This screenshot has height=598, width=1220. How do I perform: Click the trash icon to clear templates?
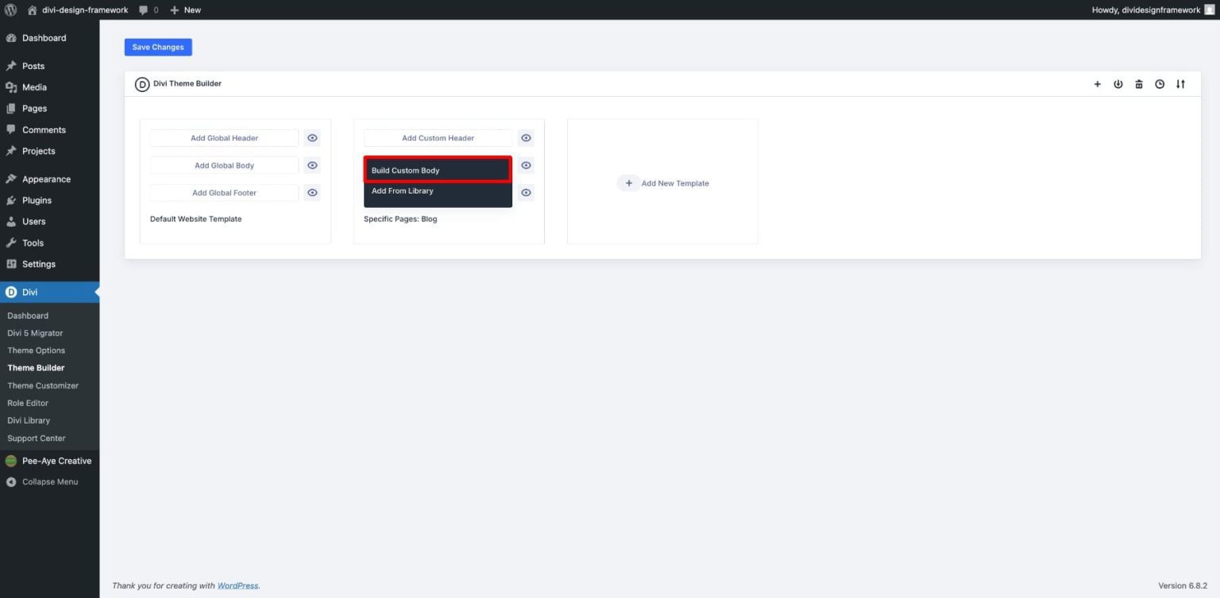(x=1139, y=83)
